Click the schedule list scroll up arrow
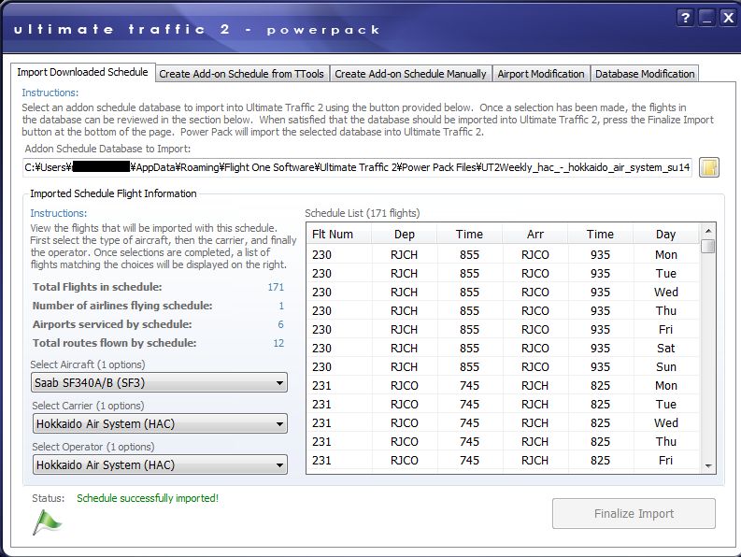Viewport: 741px width, 557px height. (708, 231)
